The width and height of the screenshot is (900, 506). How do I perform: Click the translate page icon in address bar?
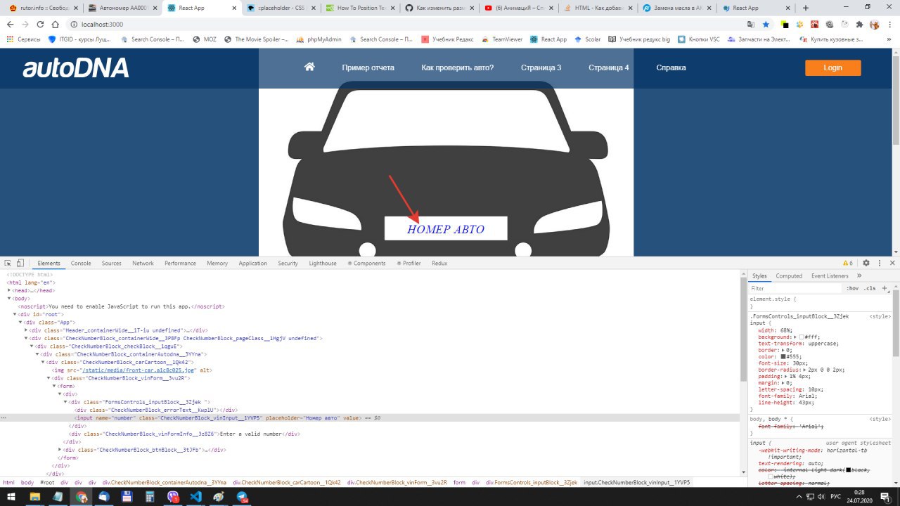751,24
